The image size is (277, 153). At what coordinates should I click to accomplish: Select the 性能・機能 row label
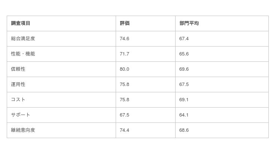click(x=23, y=54)
